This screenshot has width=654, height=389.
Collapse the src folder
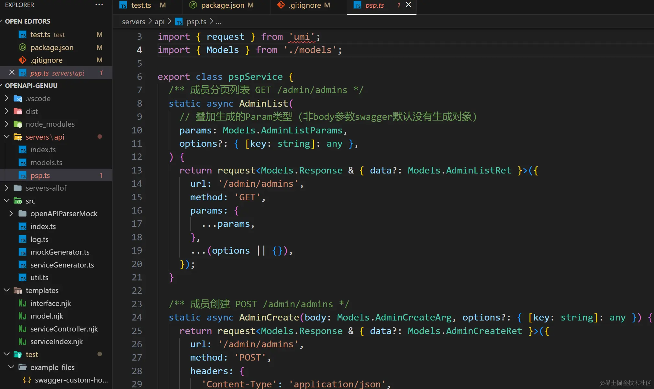click(x=6, y=201)
